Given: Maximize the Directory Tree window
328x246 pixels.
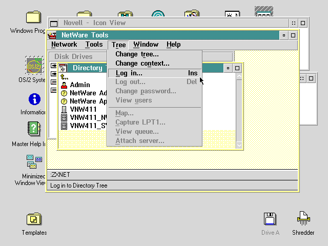Looking at the screenshot, I should coord(237,68).
